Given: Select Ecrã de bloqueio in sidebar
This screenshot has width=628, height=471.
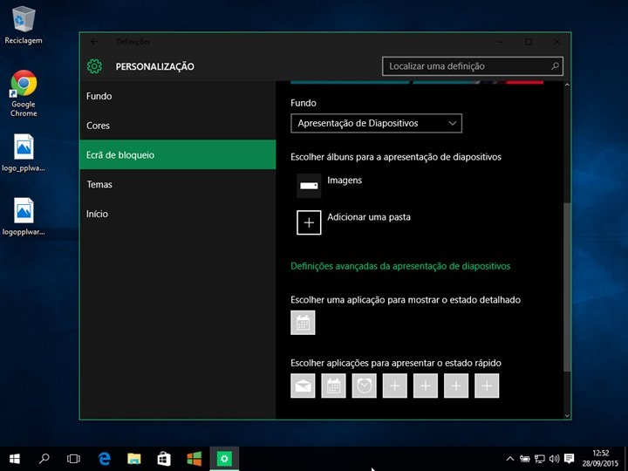Looking at the screenshot, I should pos(178,154).
